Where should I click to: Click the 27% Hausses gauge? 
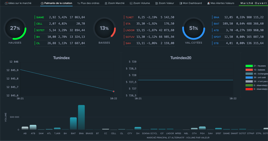[x=15, y=28]
